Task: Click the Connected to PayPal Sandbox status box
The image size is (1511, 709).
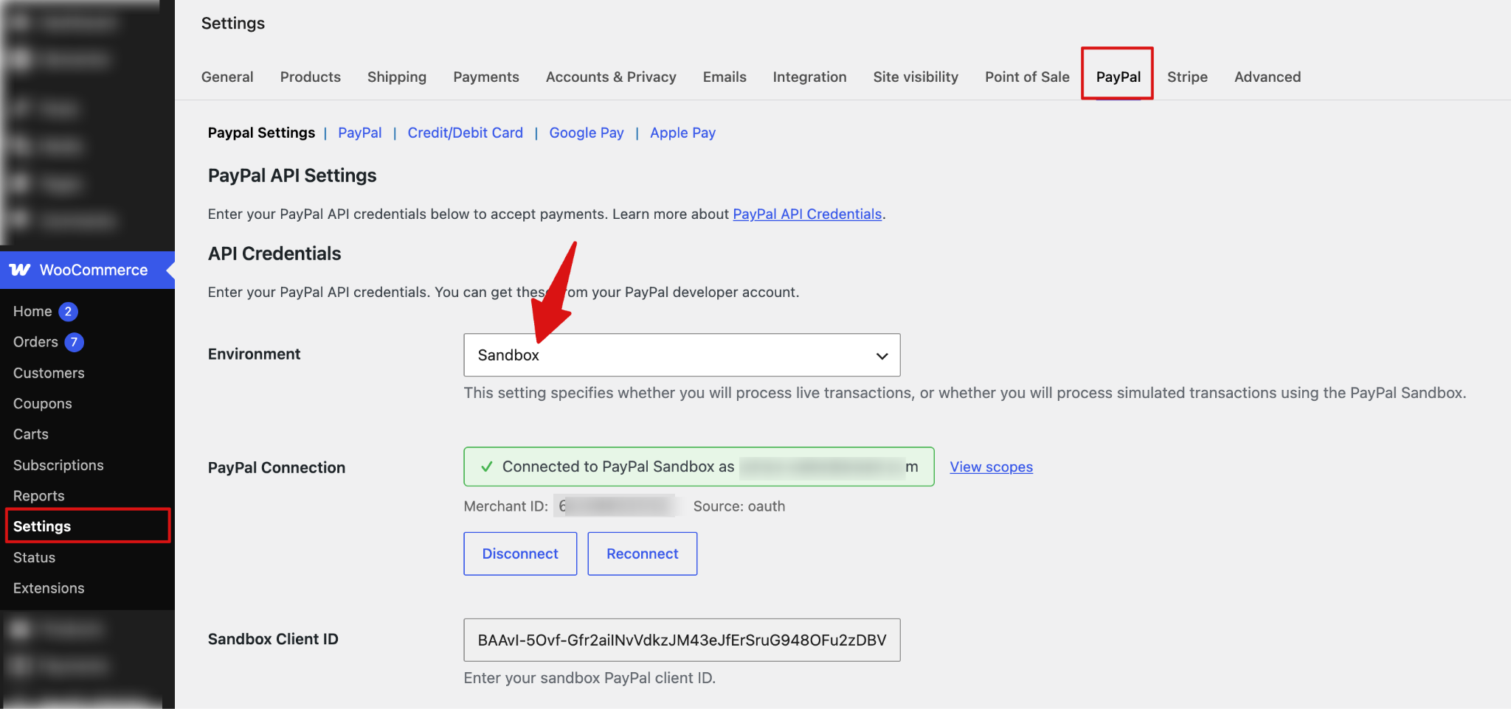Action: (699, 467)
